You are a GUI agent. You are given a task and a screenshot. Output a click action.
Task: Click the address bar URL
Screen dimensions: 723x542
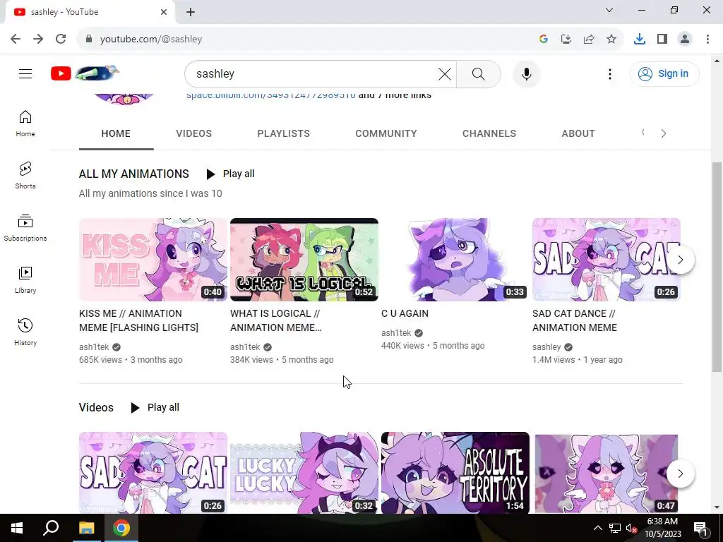point(151,40)
